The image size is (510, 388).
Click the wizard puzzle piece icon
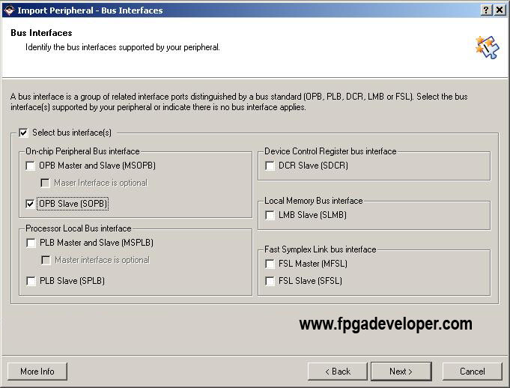pos(487,47)
